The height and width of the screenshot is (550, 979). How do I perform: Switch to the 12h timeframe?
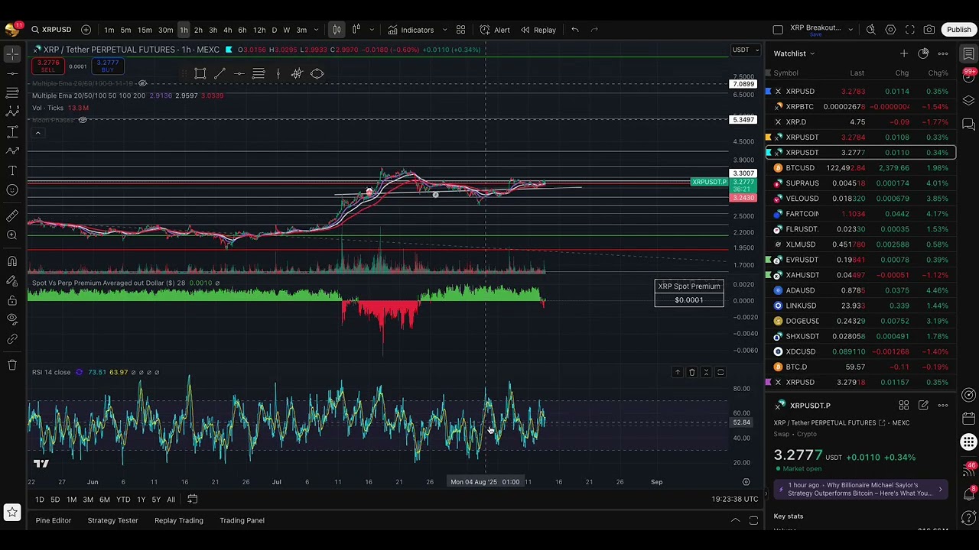(259, 30)
